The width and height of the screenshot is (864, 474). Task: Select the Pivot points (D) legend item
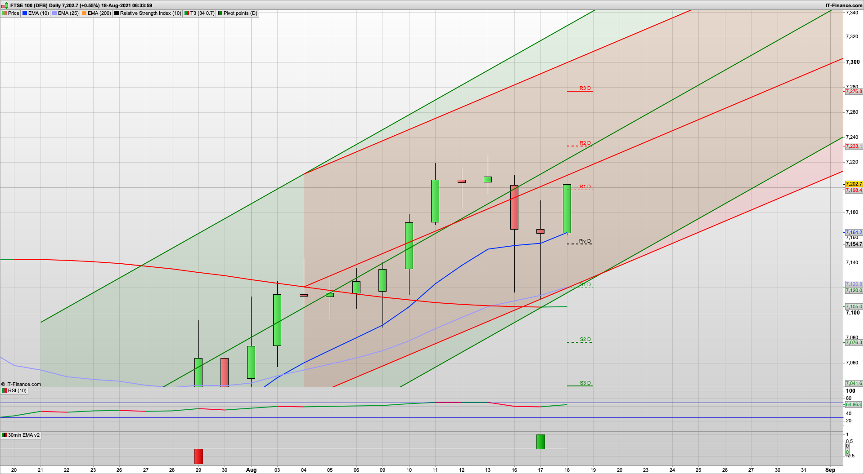[238, 13]
